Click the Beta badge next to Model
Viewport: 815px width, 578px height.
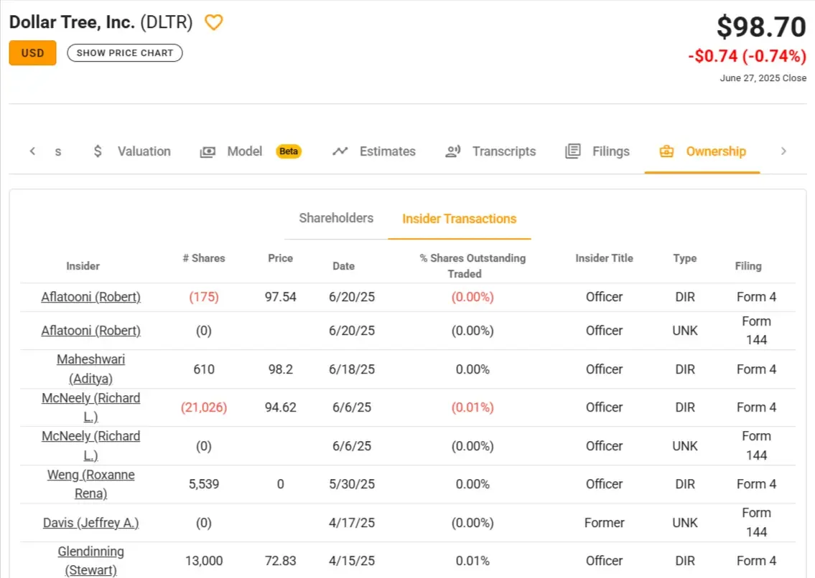(289, 151)
